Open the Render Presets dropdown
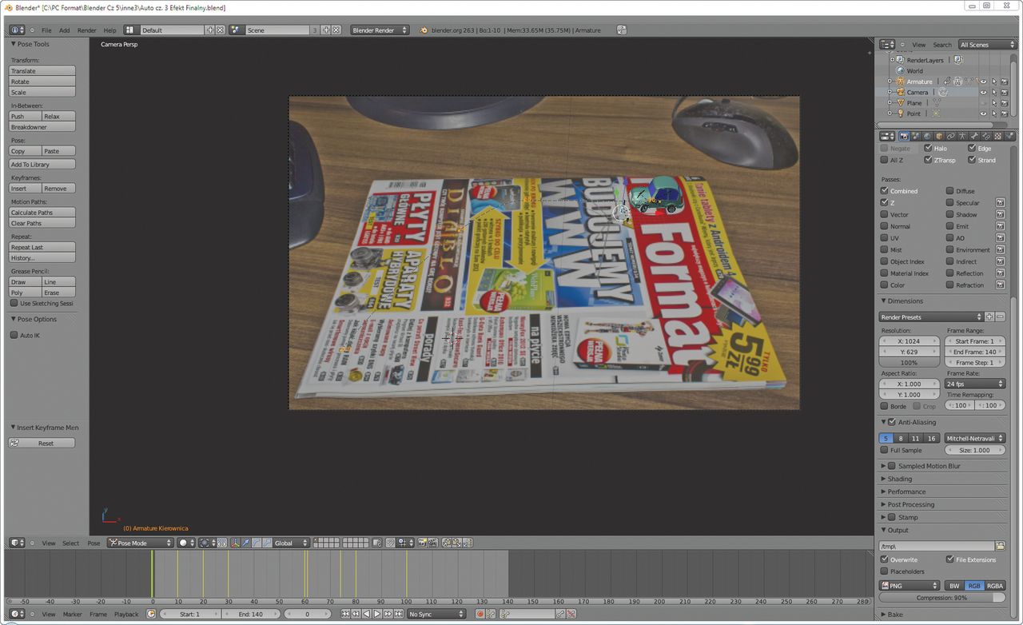 tap(931, 317)
